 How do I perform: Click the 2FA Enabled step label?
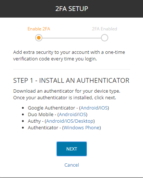pos(105,29)
